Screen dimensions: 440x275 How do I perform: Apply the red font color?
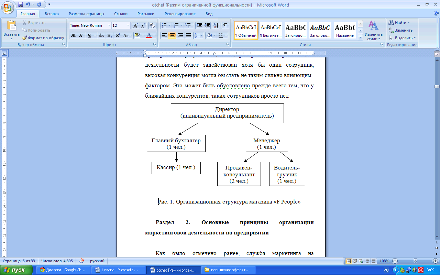149,35
